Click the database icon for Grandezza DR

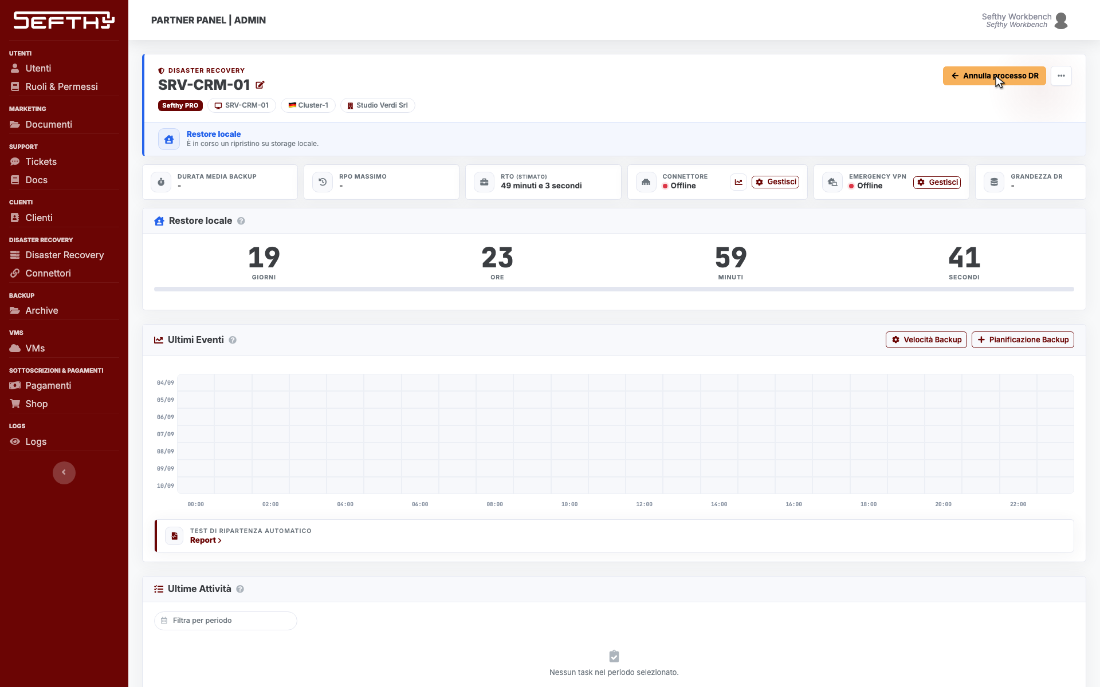point(994,182)
